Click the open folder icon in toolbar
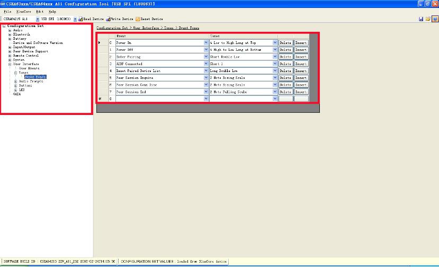439x267 pixels. tap(428, 19)
